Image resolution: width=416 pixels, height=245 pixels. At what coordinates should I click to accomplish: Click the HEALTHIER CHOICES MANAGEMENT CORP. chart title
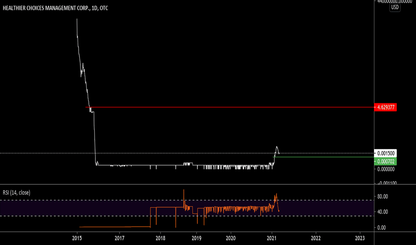click(55, 8)
